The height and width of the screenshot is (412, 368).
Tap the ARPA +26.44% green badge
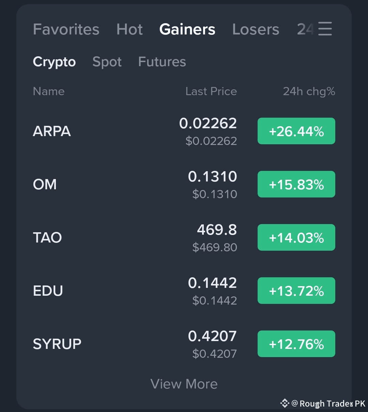point(296,131)
